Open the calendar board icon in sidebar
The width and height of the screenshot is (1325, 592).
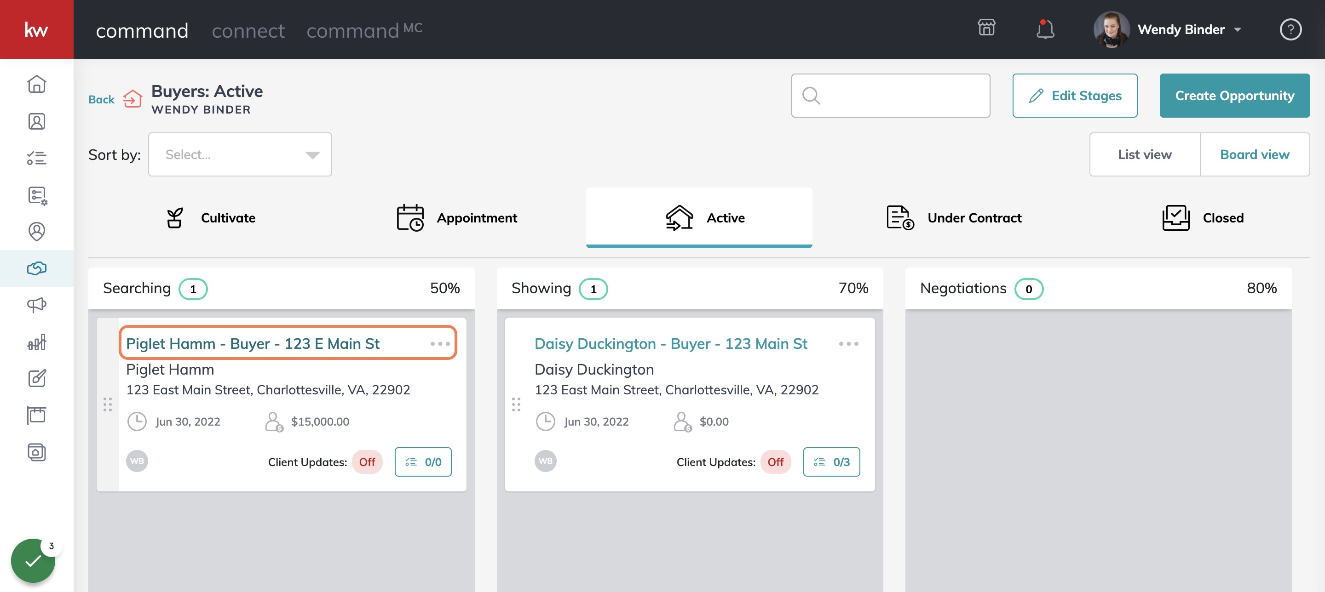(x=36, y=415)
